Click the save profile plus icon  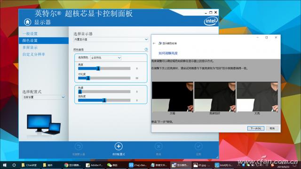click(119, 146)
